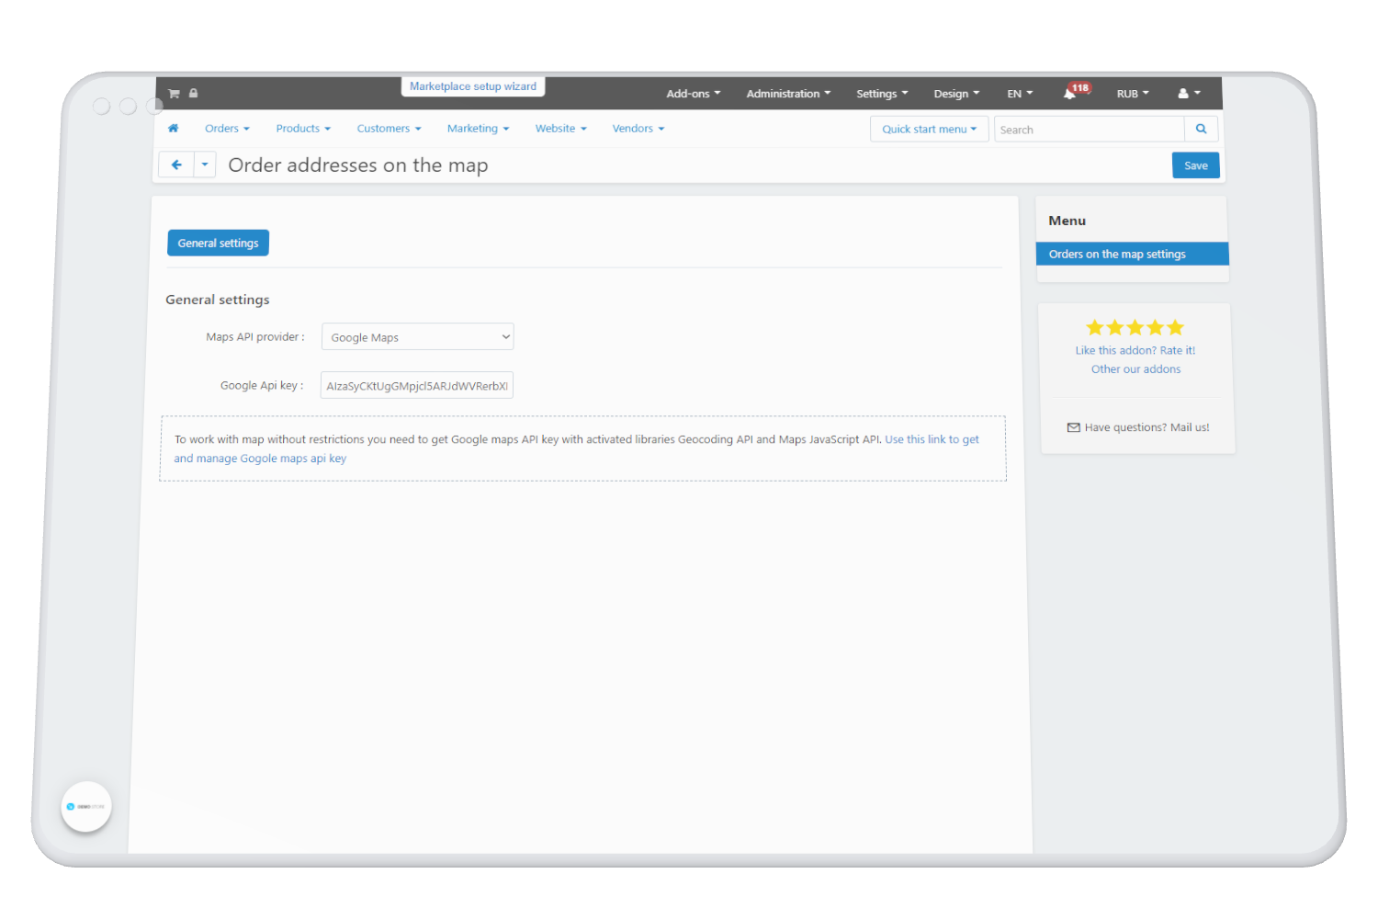Click the shopping cart storefront icon
Viewport: 1378px width, 919px height.
click(174, 94)
